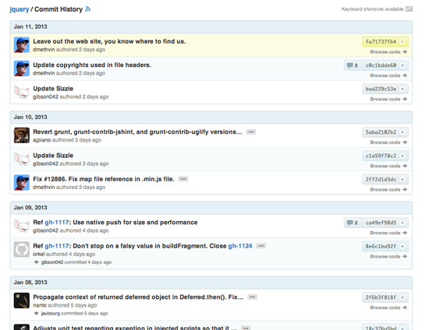Click dmethvin avatar on 'Update copyrights' commit
Screen dimensions: 429x330
click(22, 68)
